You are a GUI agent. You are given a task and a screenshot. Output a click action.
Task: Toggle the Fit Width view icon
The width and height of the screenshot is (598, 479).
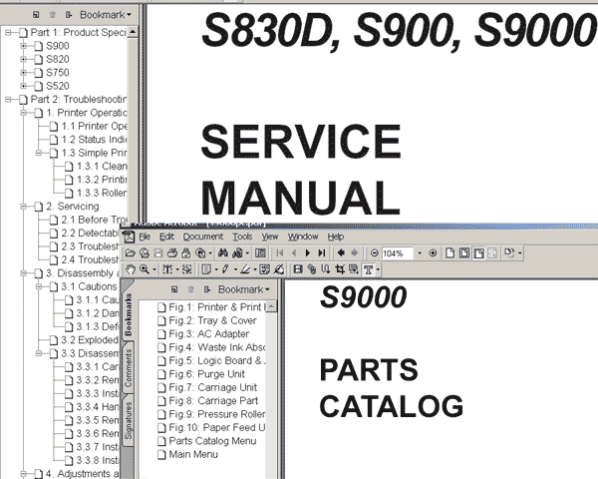478,252
